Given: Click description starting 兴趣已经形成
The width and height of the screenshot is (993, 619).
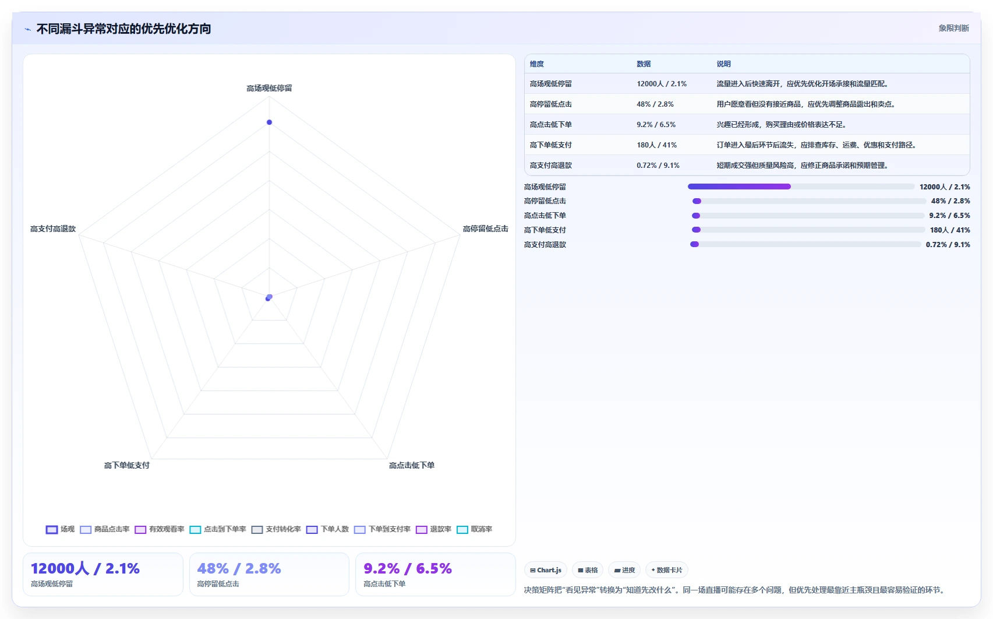Looking at the screenshot, I should pos(782,125).
